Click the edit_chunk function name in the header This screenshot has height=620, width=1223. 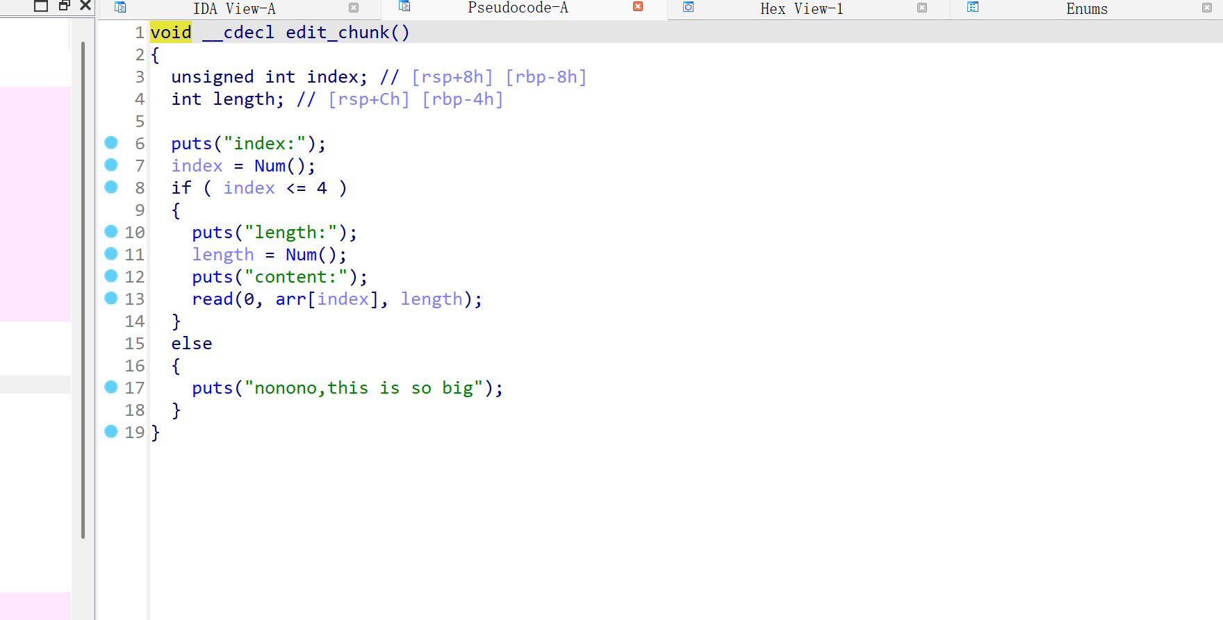(337, 33)
